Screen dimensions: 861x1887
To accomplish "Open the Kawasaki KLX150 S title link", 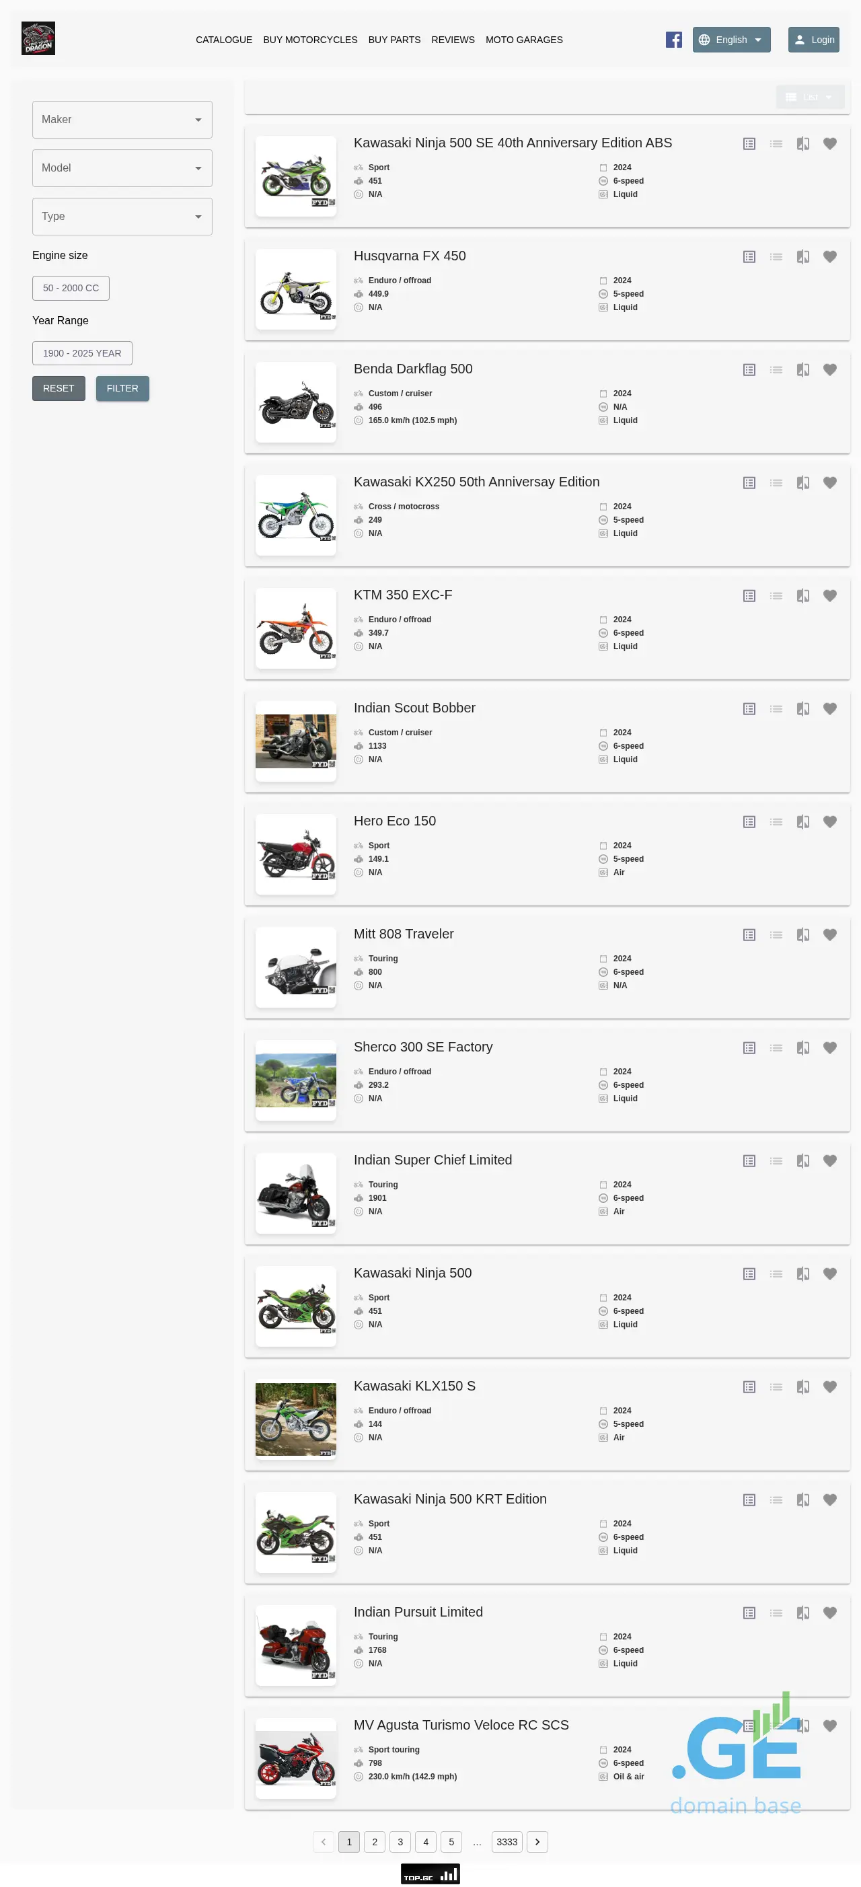I will click(x=414, y=1386).
